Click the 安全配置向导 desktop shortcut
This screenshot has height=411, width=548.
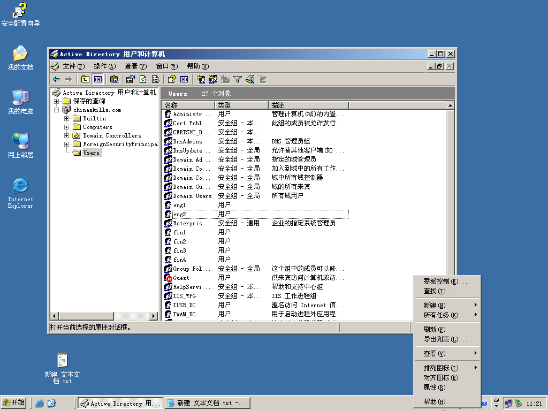pyautogui.click(x=20, y=14)
